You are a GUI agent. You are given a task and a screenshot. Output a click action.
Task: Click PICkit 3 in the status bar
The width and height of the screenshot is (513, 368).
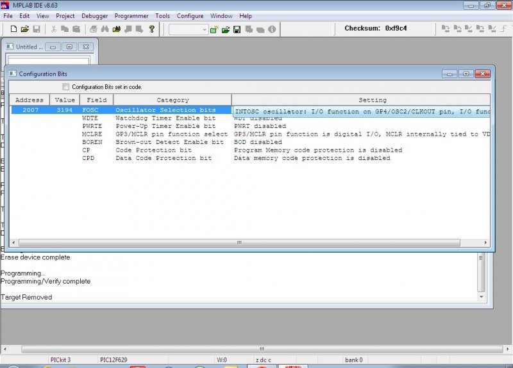60,360
